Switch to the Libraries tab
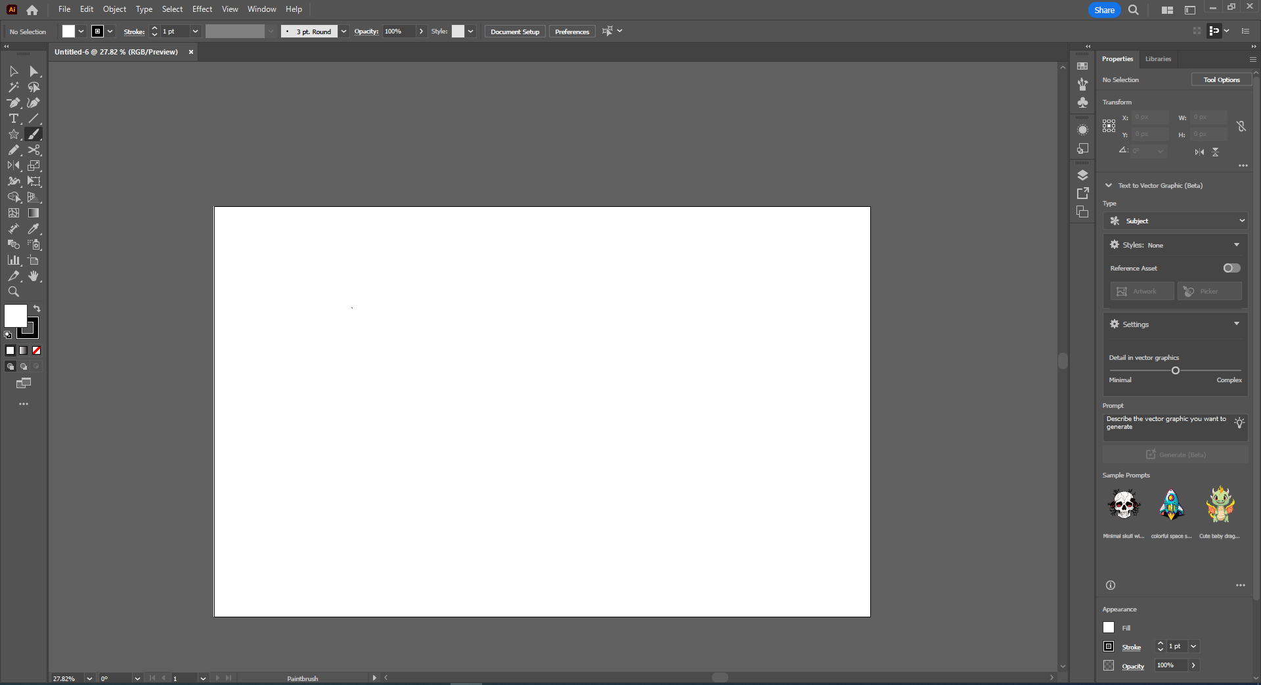1261x685 pixels. click(x=1158, y=59)
